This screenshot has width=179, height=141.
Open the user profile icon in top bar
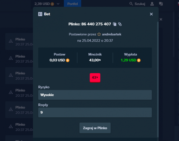click(x=152, y=4)
